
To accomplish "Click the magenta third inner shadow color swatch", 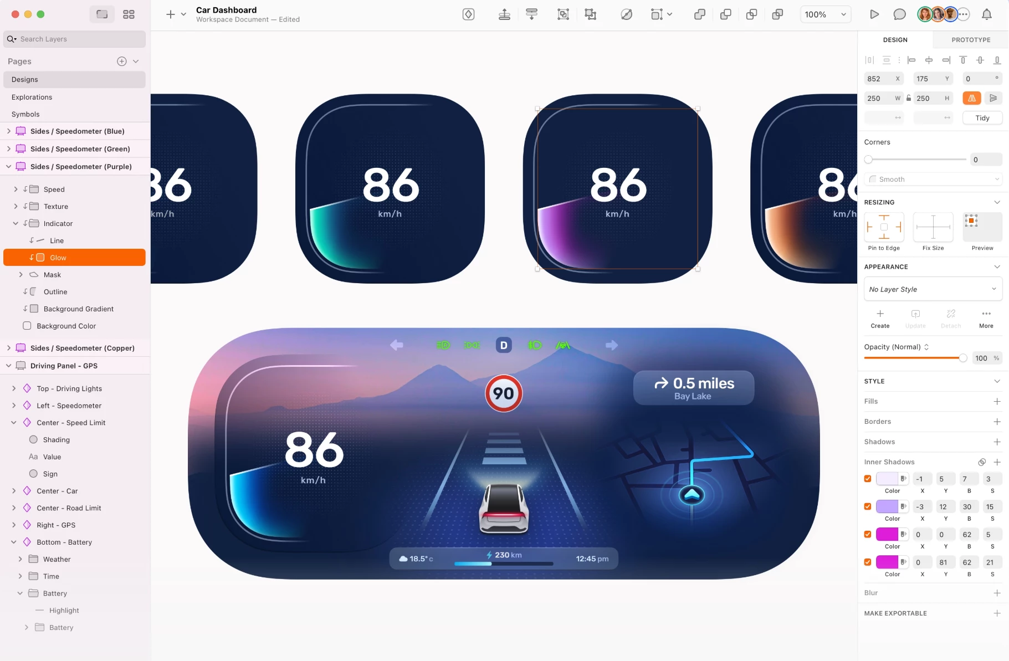I will click(887, 534).
